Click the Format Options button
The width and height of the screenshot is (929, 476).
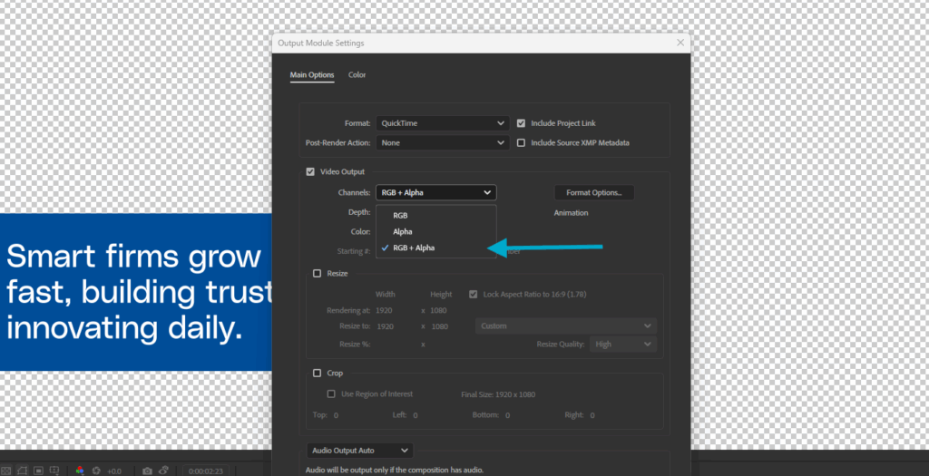tap(594, 192)
